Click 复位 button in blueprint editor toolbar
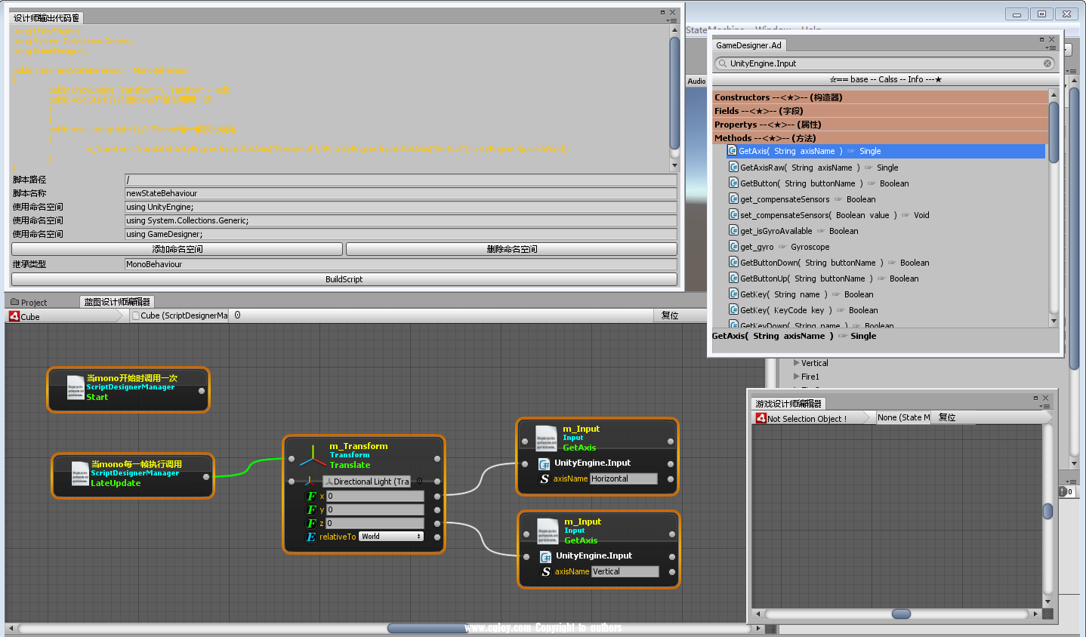The width and height of the screenshot is (1086, 637). click(670, 315)
